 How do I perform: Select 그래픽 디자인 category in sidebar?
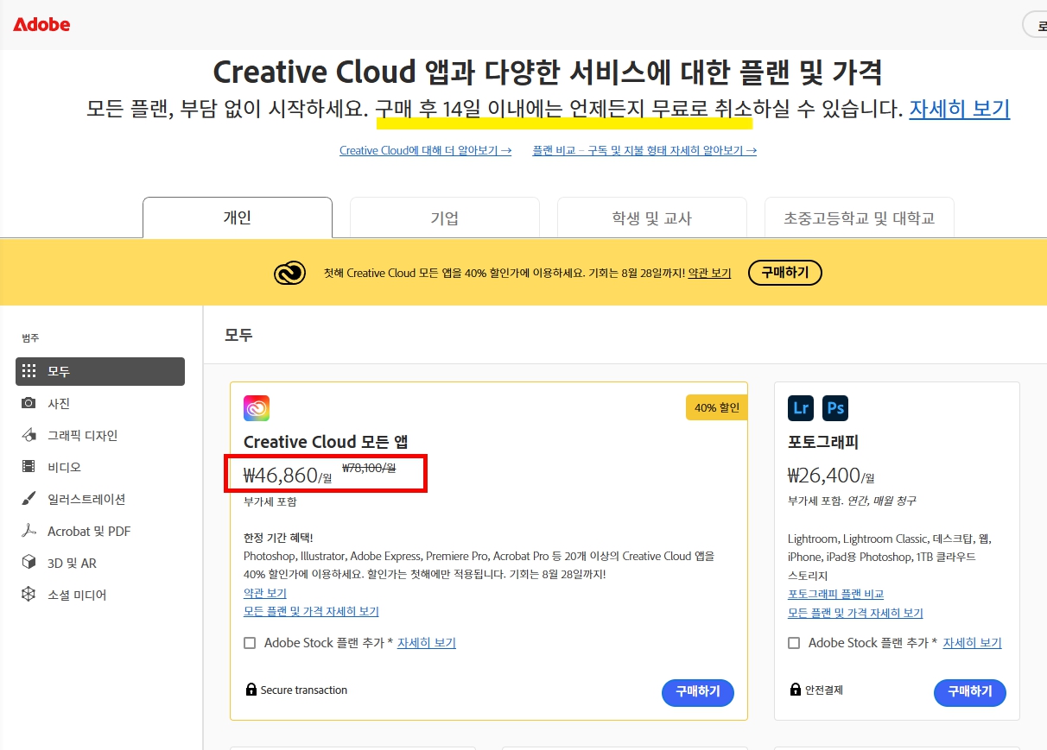(100, 435)
